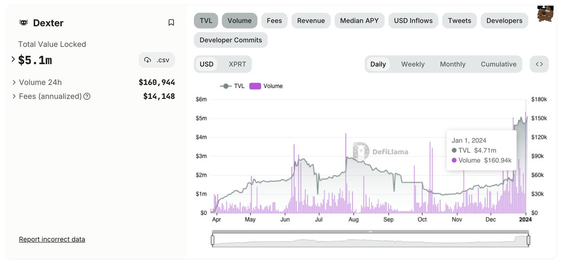Expand the Fees (annualized) row

14,97
